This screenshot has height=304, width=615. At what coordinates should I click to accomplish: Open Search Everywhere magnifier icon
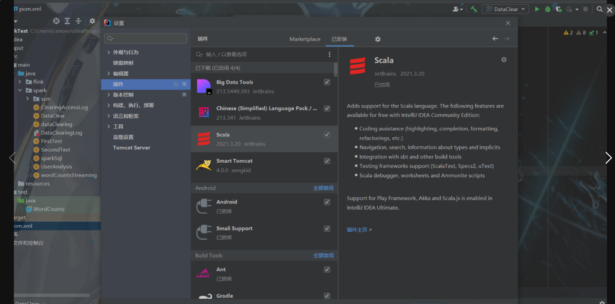point(599,9)
